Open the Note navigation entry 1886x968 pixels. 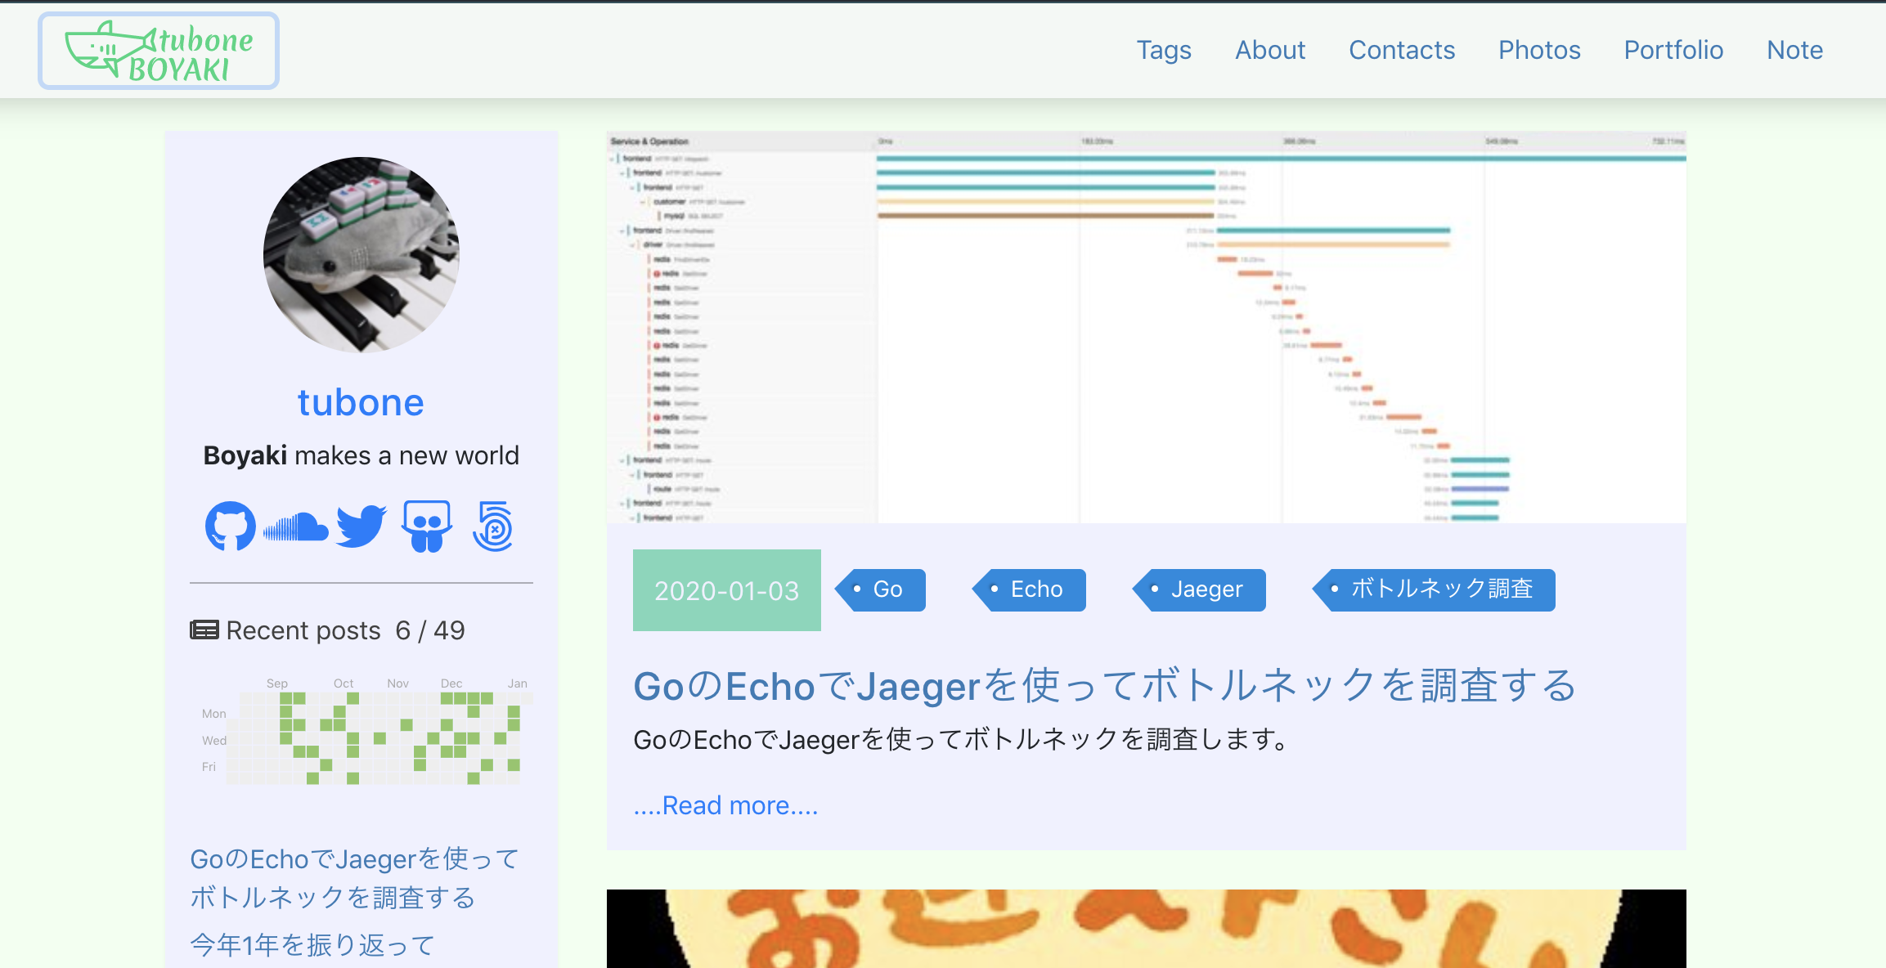pyautogui.click(x=1794, y=50)
